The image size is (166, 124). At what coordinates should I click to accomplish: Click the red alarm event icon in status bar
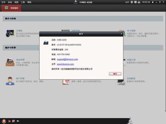point(9,121)
